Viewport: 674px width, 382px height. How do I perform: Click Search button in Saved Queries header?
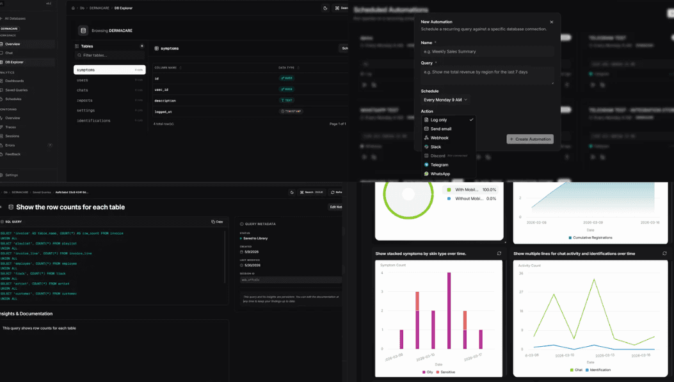(x=312, y=192)
